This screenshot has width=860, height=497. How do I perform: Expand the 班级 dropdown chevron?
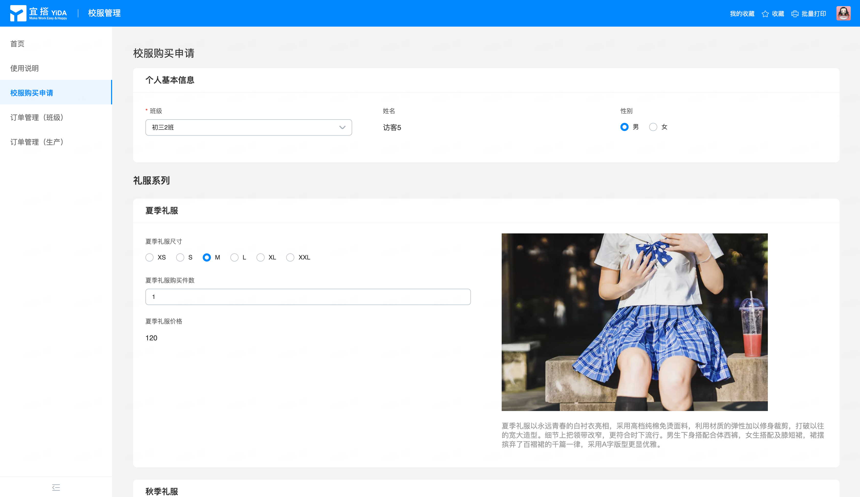[x=342, y=127]
